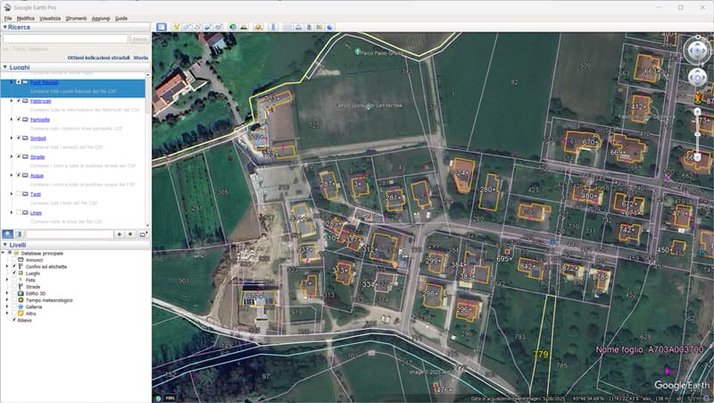Click the Ottieni indicazioni stradali link
714x403 pixels.
98,57
